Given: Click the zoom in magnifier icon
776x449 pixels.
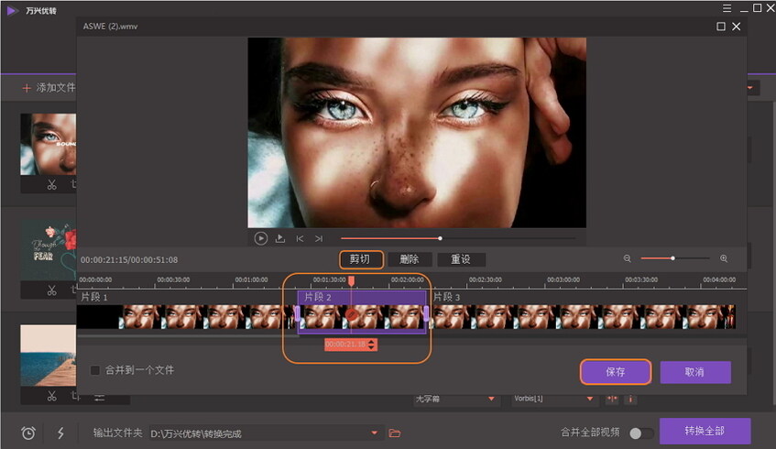Looking at the screenshot, I should pyautogui.click(x=724, y=259).
